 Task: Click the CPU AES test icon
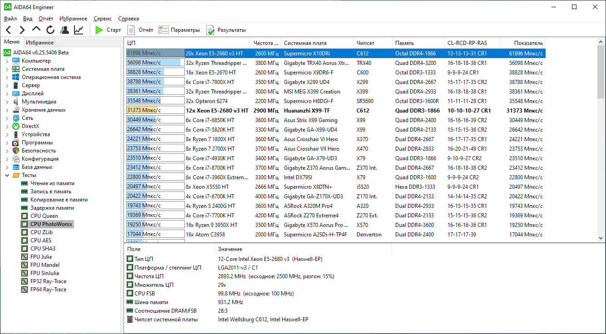[25, 241]
